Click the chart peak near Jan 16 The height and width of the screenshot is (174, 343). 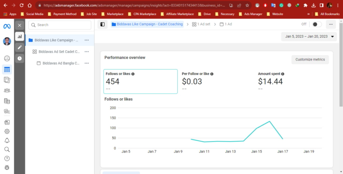click(269, 122)
